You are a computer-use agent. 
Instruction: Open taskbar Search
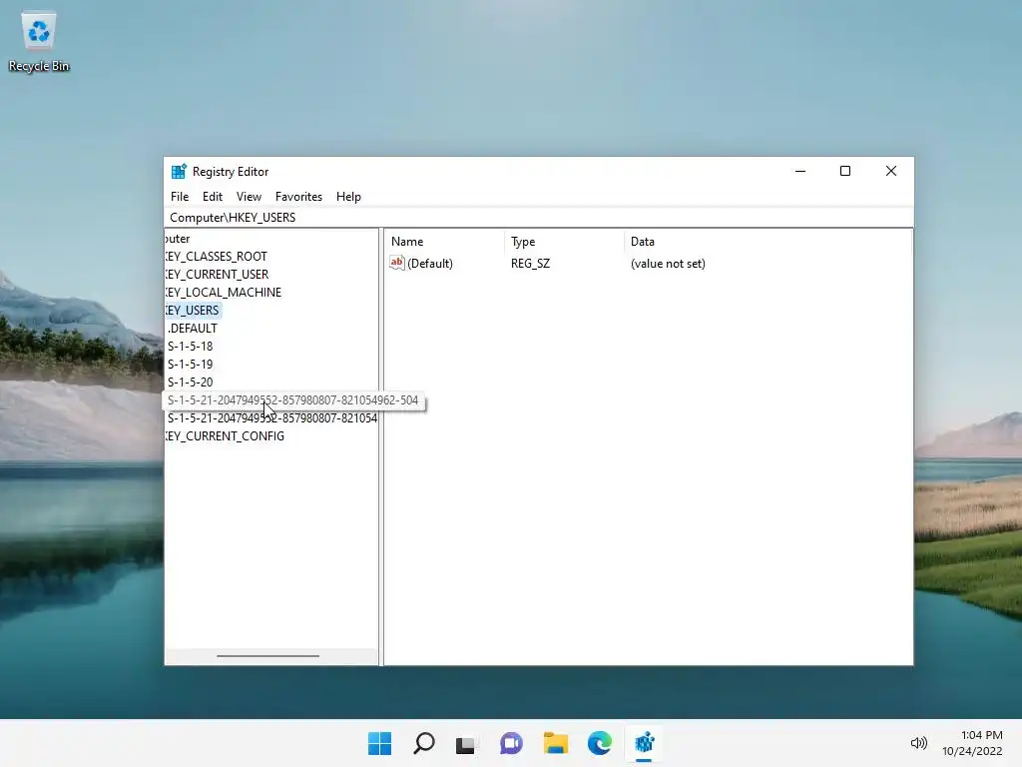coord(423,743)
